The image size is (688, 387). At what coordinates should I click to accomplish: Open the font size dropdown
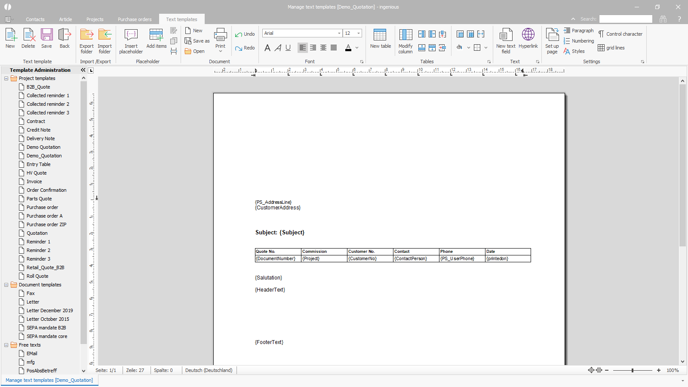pos(359,33)
